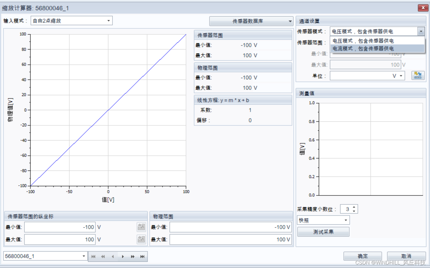Screen dimensions: 430x268
Task: Close the 缩放计算器 window
Action: point(423,8)
